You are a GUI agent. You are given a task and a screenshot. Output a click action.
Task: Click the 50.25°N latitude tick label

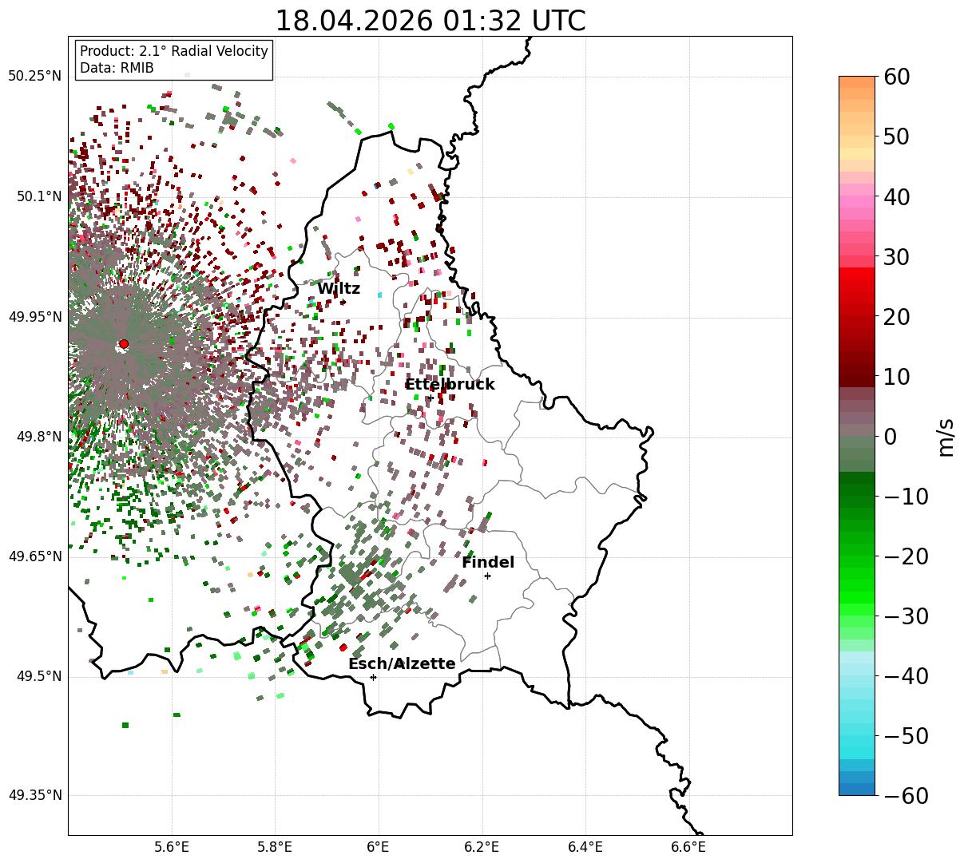click(35, 77)
